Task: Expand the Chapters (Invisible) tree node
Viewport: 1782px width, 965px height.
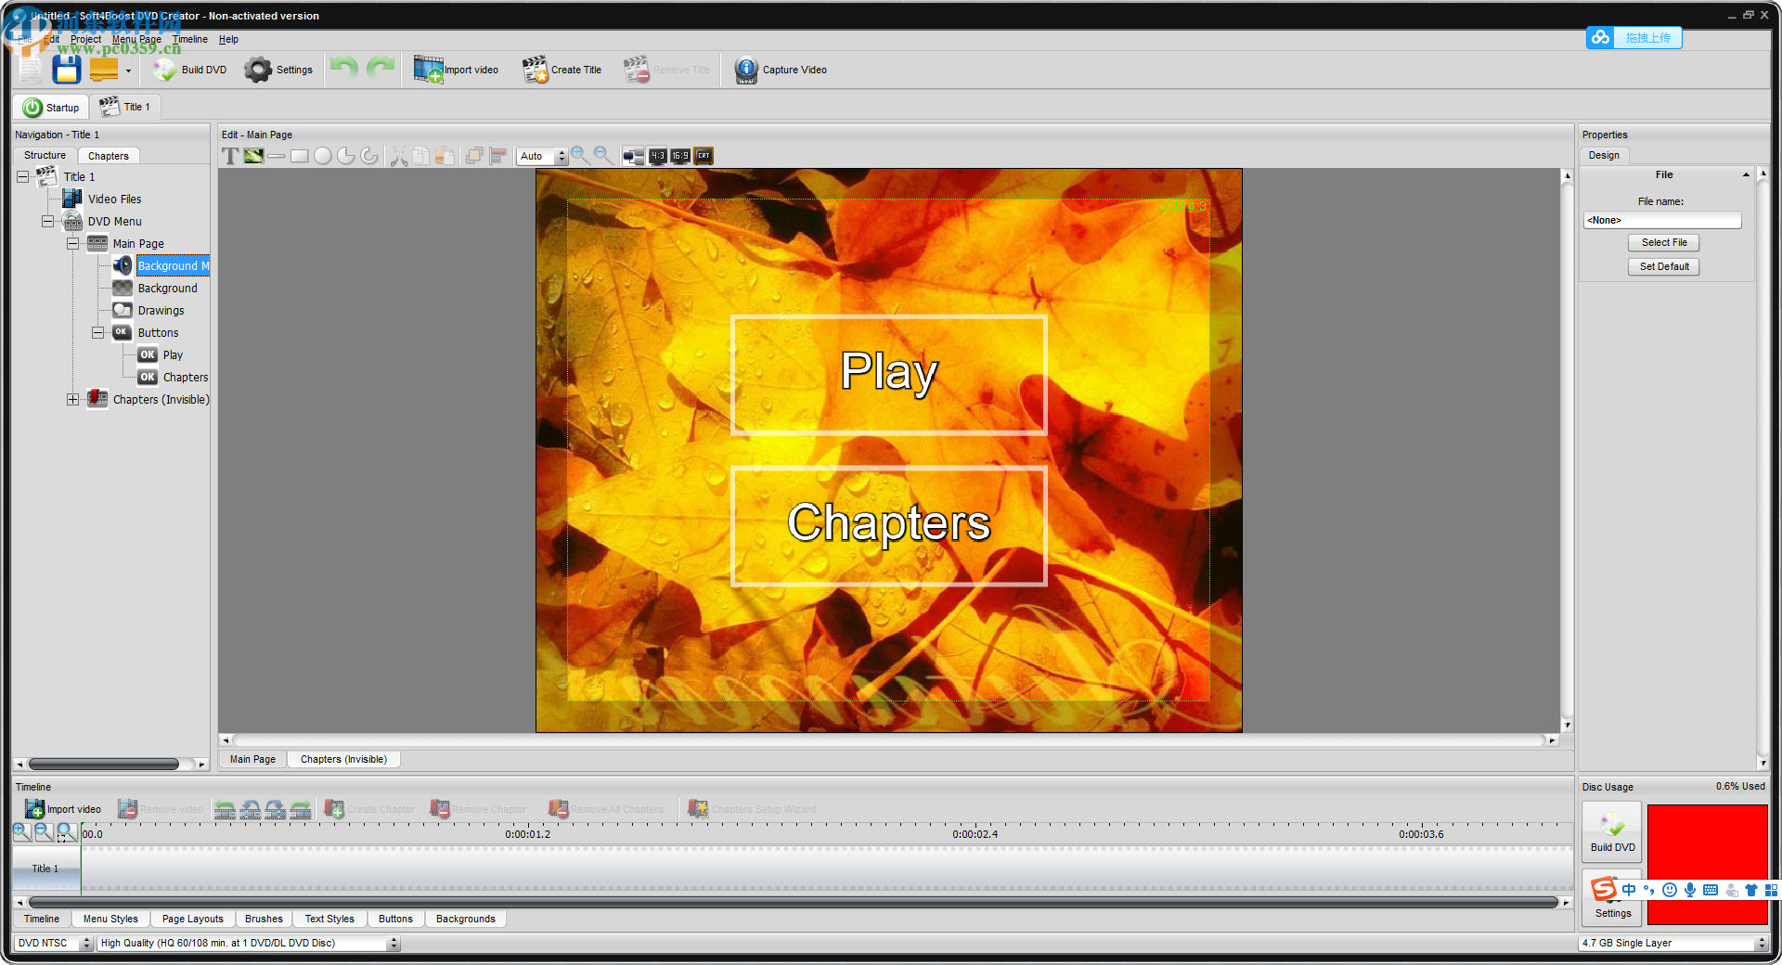Action: tap(72, 399)
